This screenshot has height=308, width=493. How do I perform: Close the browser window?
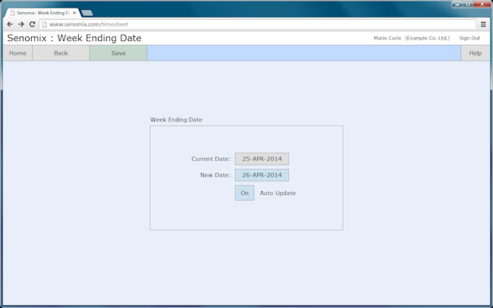[482, 5]
